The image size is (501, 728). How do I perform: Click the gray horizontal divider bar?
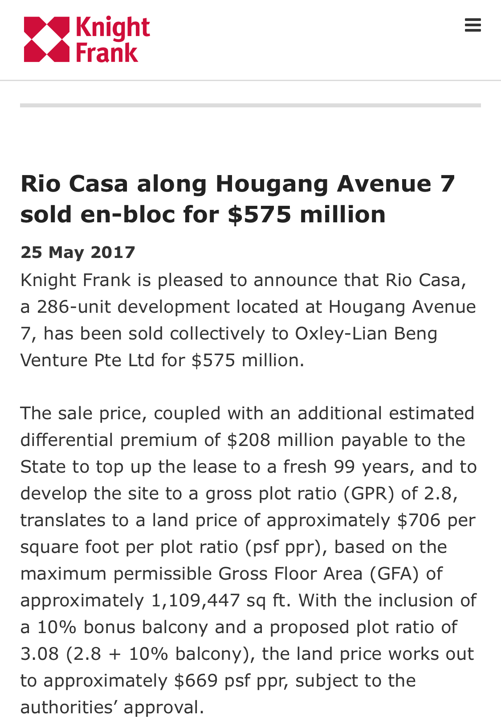250,106
